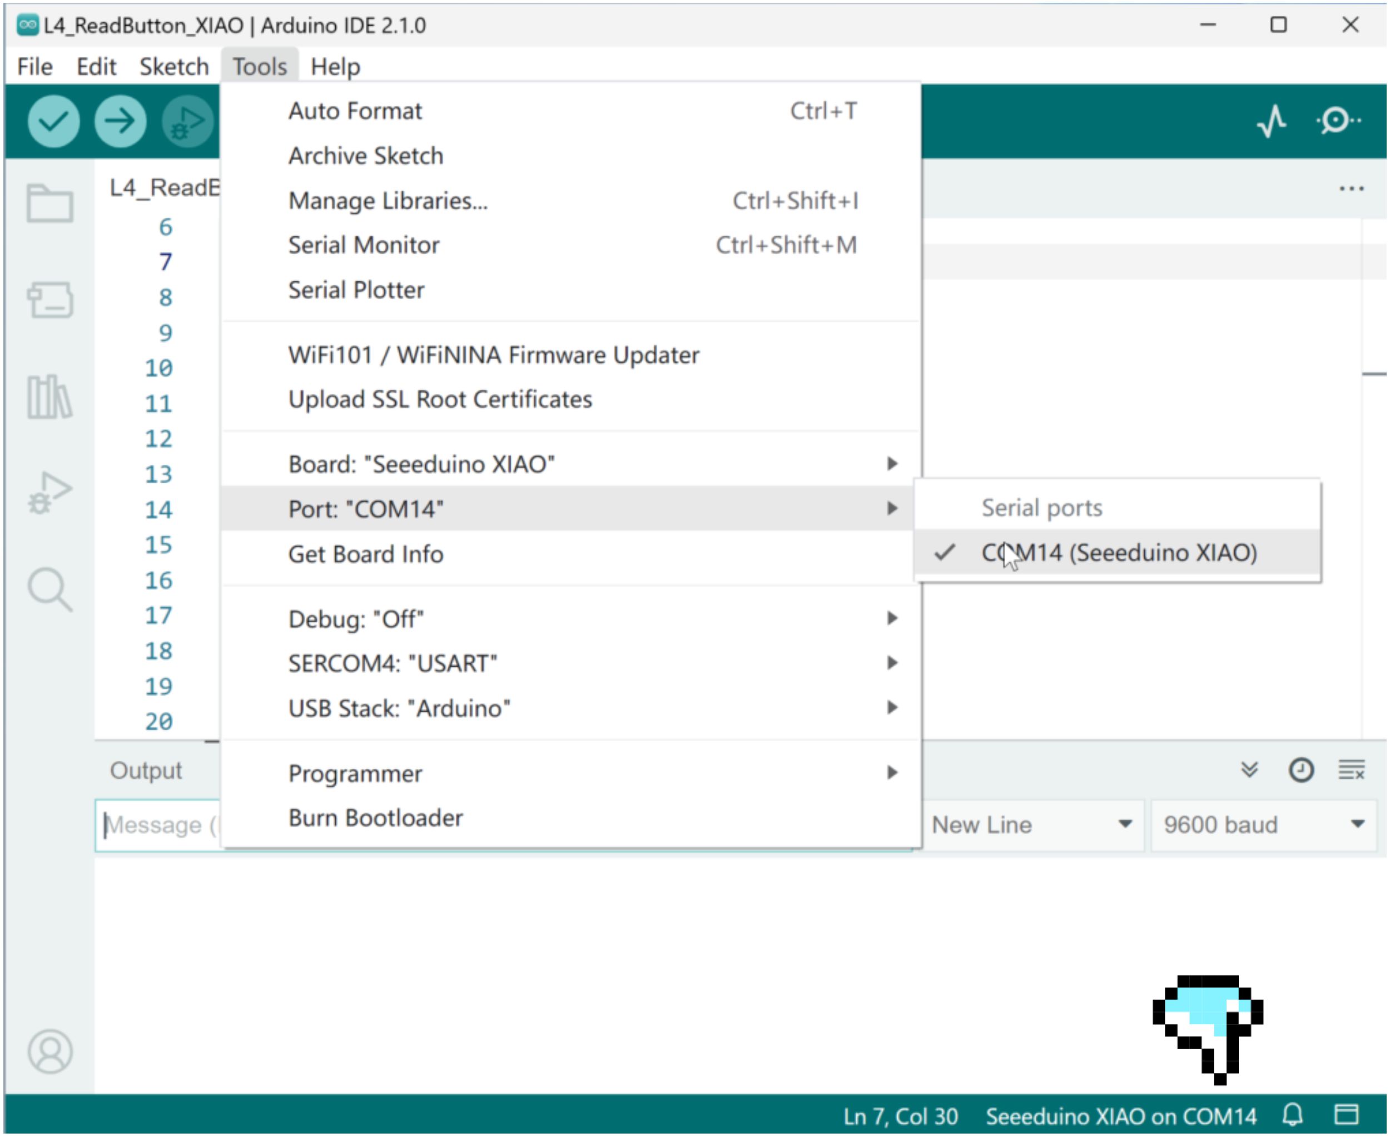This screenshot has width=1390, height=1136.
Task: Choose Serial Monitor menu entry
Action: [570, 245]
